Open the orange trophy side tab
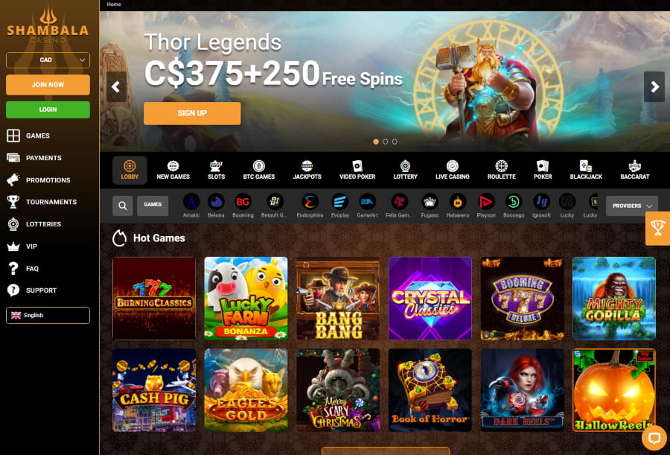Image resolution: width=670 pixels, height=455 pixels. (x=657, y=228)
